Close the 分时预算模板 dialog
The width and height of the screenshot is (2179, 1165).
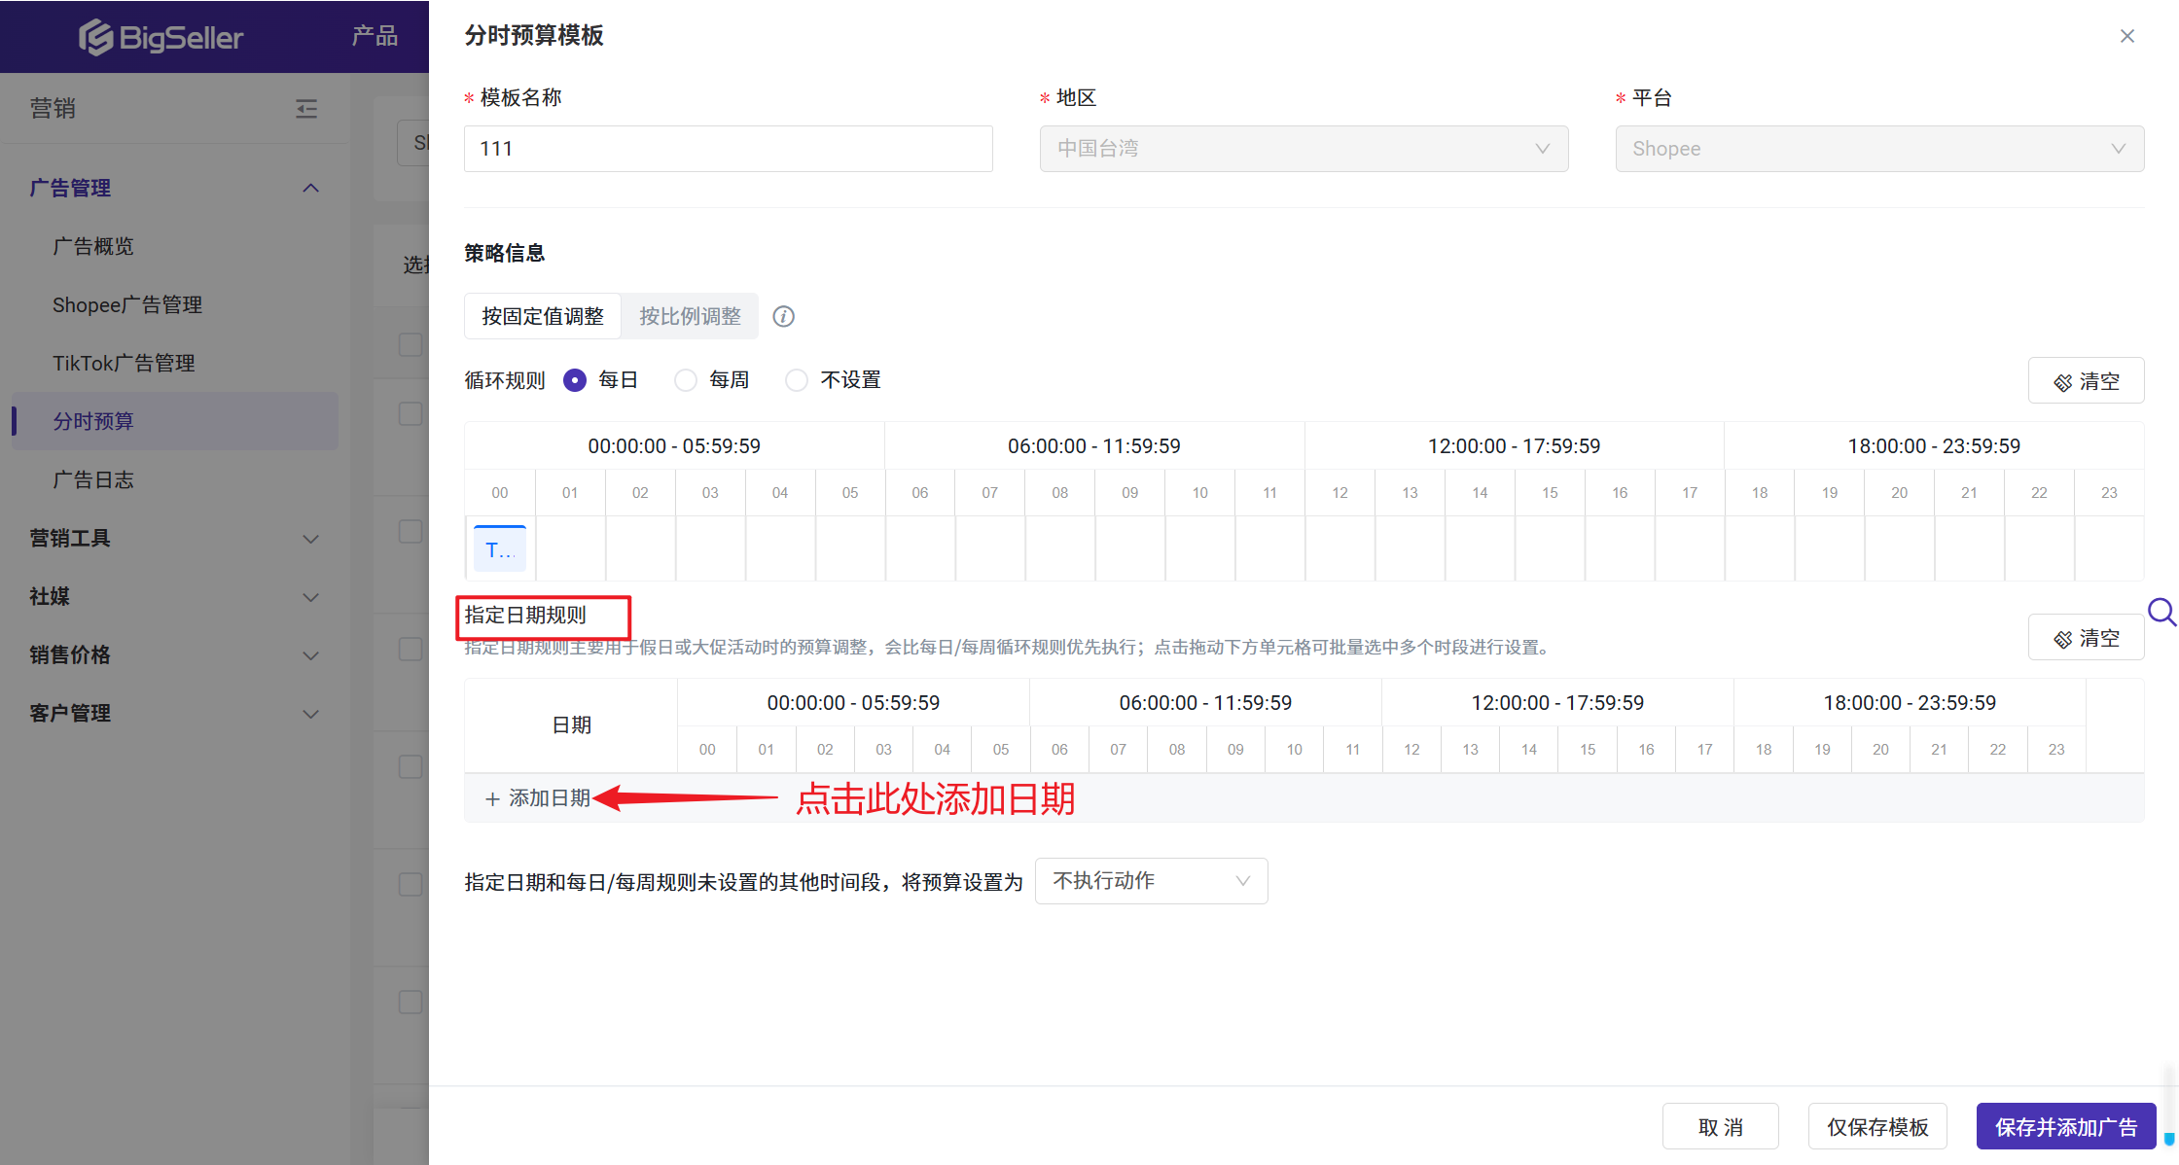[x=2126, y=36]
